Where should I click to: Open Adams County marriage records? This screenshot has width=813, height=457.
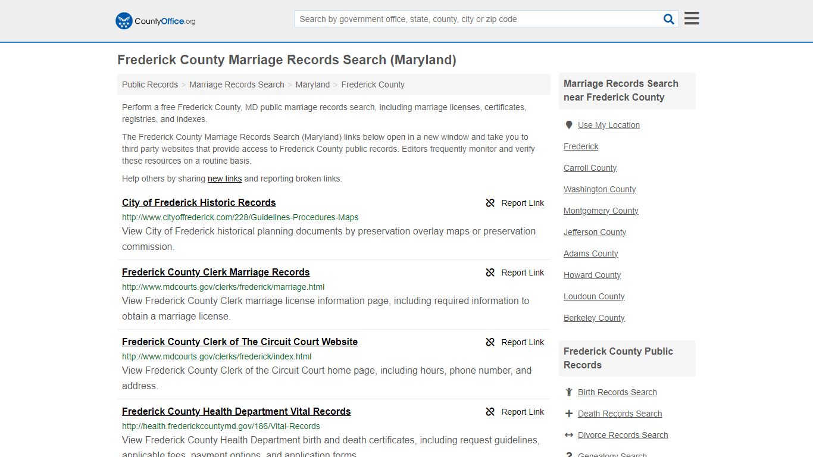click(x=591, y=253)
